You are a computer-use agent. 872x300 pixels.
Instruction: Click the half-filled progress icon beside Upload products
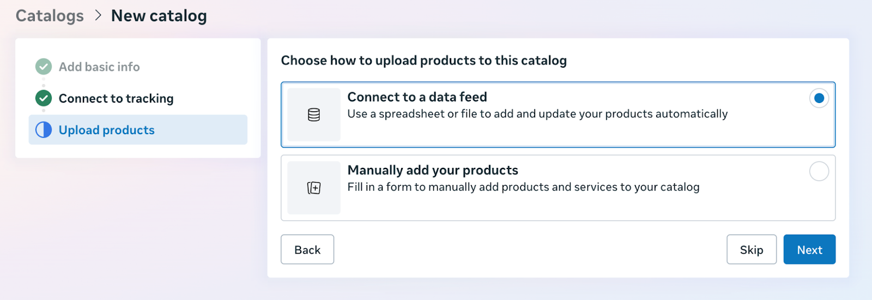44,130
